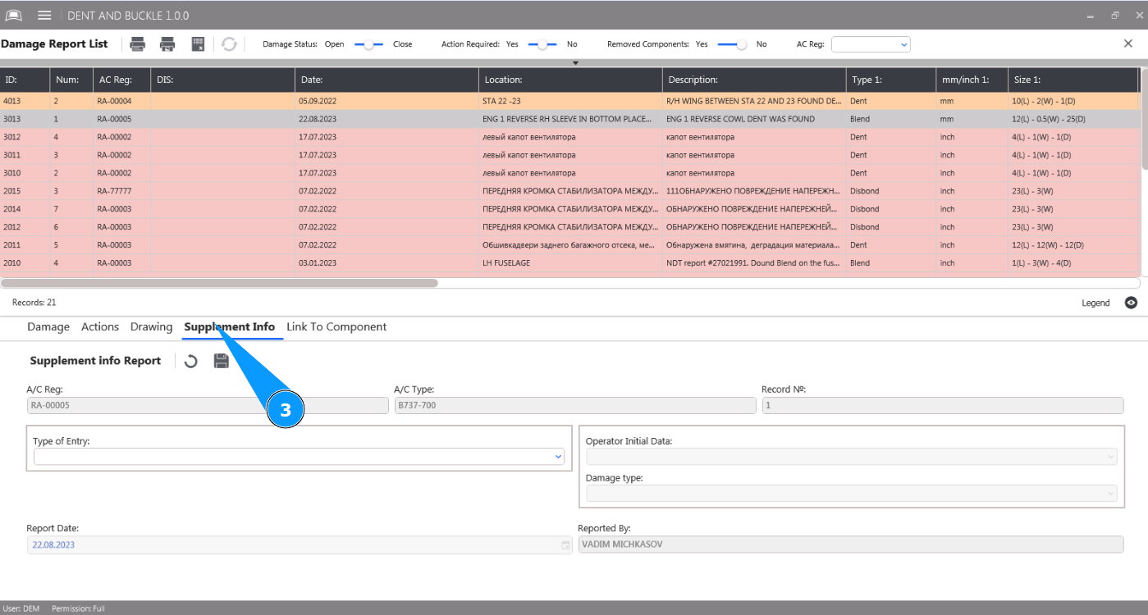Reload the Supplement info Report
Image resolution: width=1148 pixels, height=615 pixels.
[x=191, y=361]
